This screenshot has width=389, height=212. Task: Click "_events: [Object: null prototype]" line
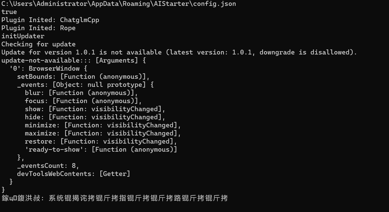tap(85, 85)
